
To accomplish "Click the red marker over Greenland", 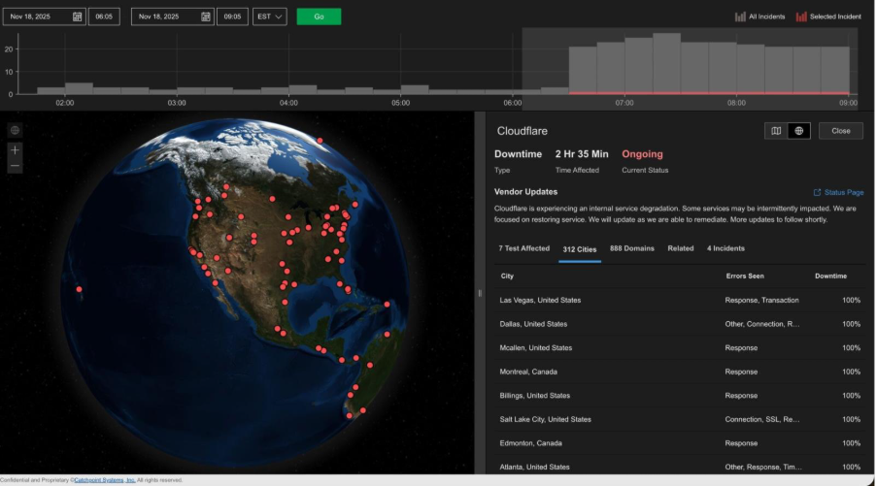I will [x=320, y=141].
